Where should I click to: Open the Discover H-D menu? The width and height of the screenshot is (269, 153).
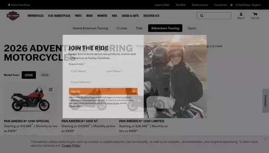coord(151,16)
